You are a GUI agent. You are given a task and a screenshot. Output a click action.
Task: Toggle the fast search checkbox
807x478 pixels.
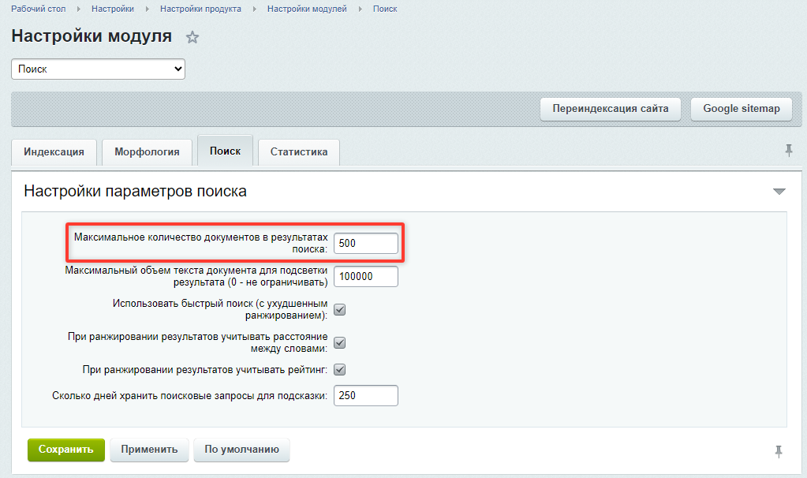[340, 309]
